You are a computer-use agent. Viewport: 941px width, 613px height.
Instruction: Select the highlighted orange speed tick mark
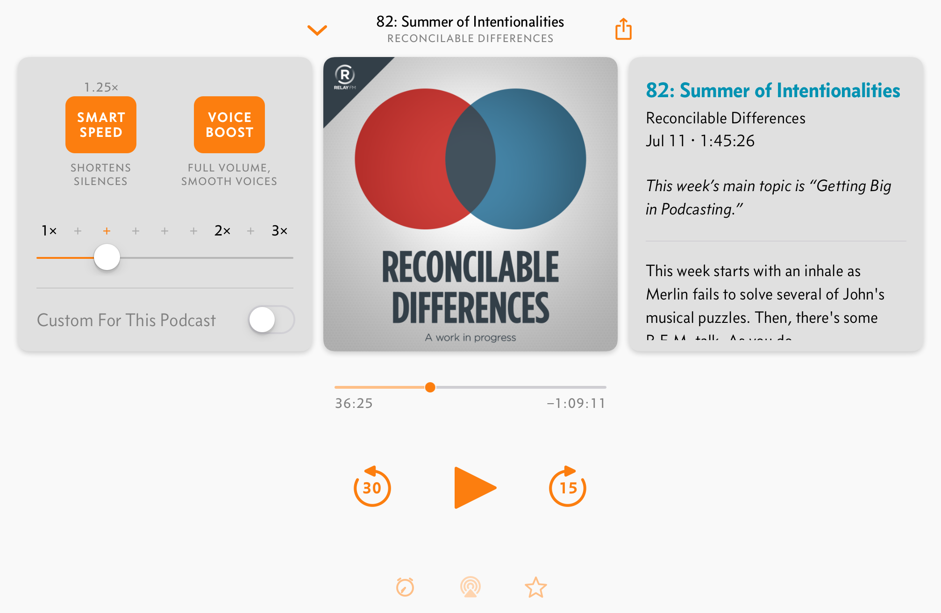pyautogui.click(x=107, y=231)
